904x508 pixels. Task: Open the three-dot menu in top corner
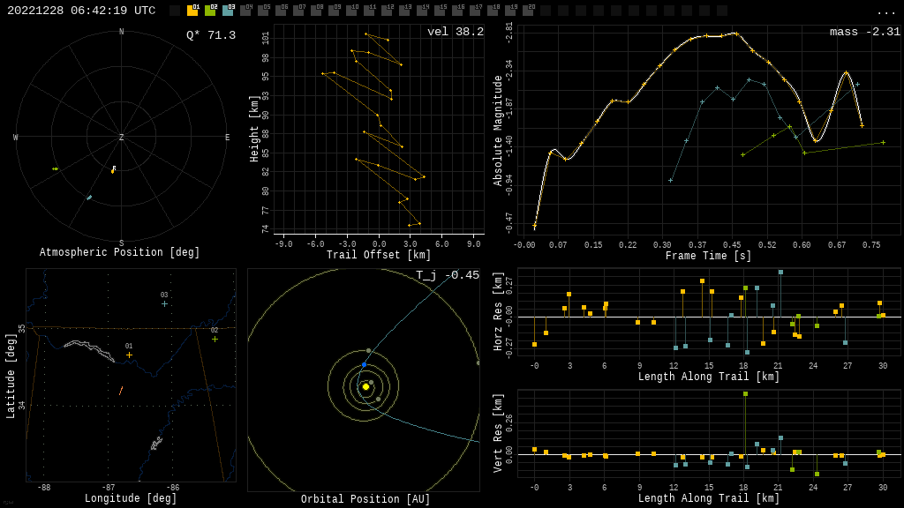pyautogui.click(x=885, y=12)
